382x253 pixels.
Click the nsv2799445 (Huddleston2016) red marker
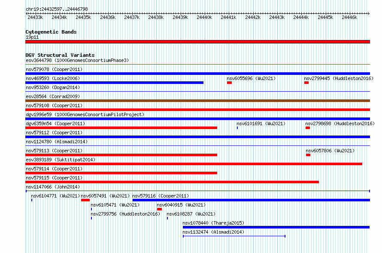pyautogui.click(x=306, y=83)
